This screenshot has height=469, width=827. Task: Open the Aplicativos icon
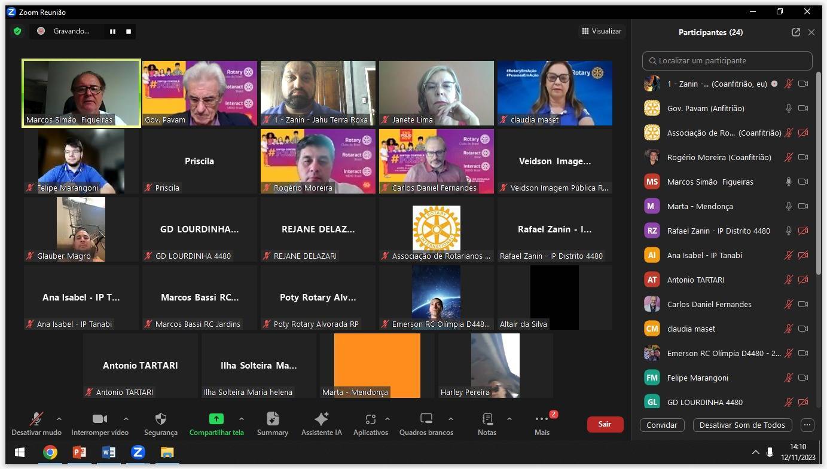click(x=370, y=419)
